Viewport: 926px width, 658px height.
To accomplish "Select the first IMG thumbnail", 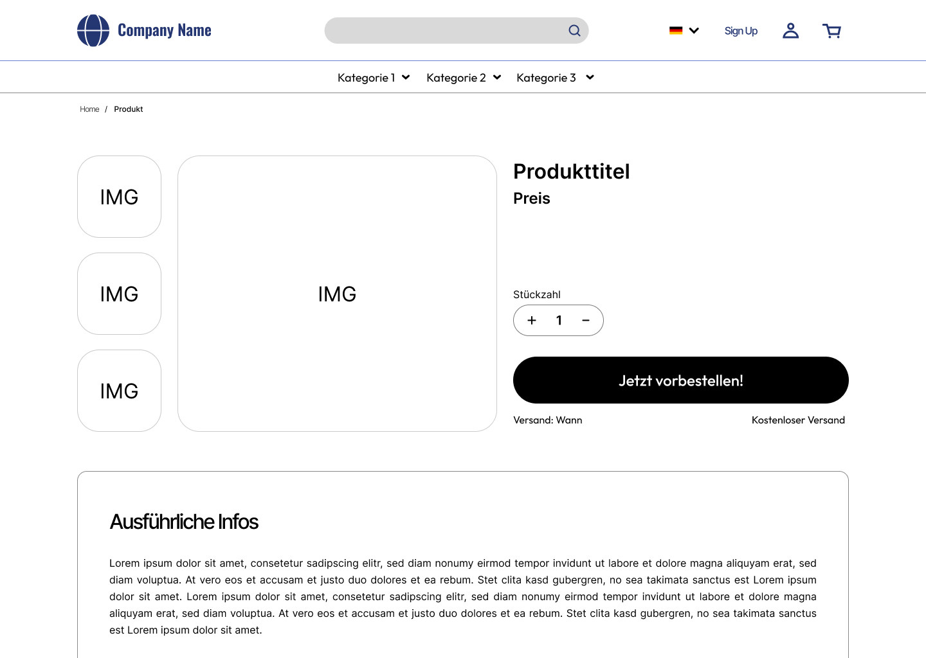I will (119, 197).
